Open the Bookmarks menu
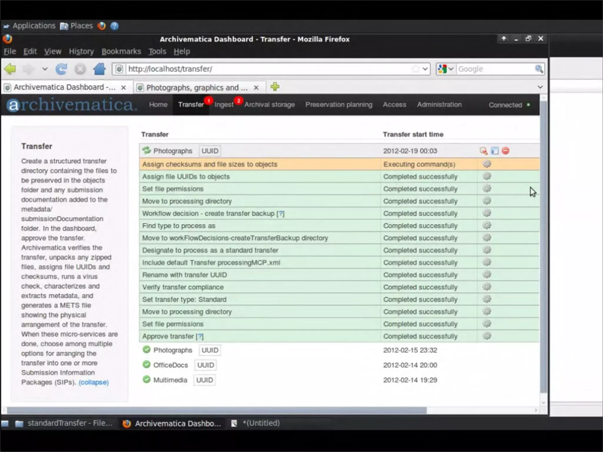The image size is (603, 452). click(x=121, y=51)
